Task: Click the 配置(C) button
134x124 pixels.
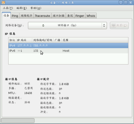Action: tap(119, 25)
